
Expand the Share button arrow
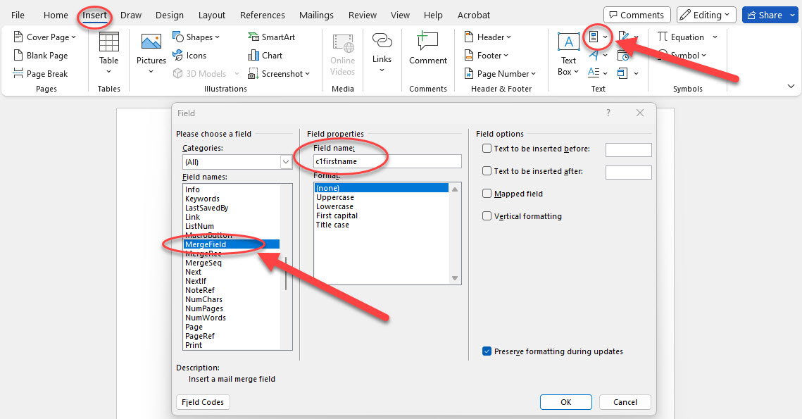[x=793, y=15]
